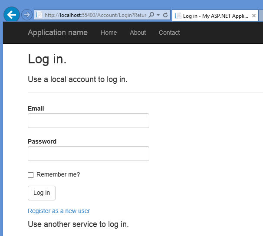This screenshot has width=263, height=236.
Task: Click the 'Remember me?' label text
Action: [x=58, y=175]
